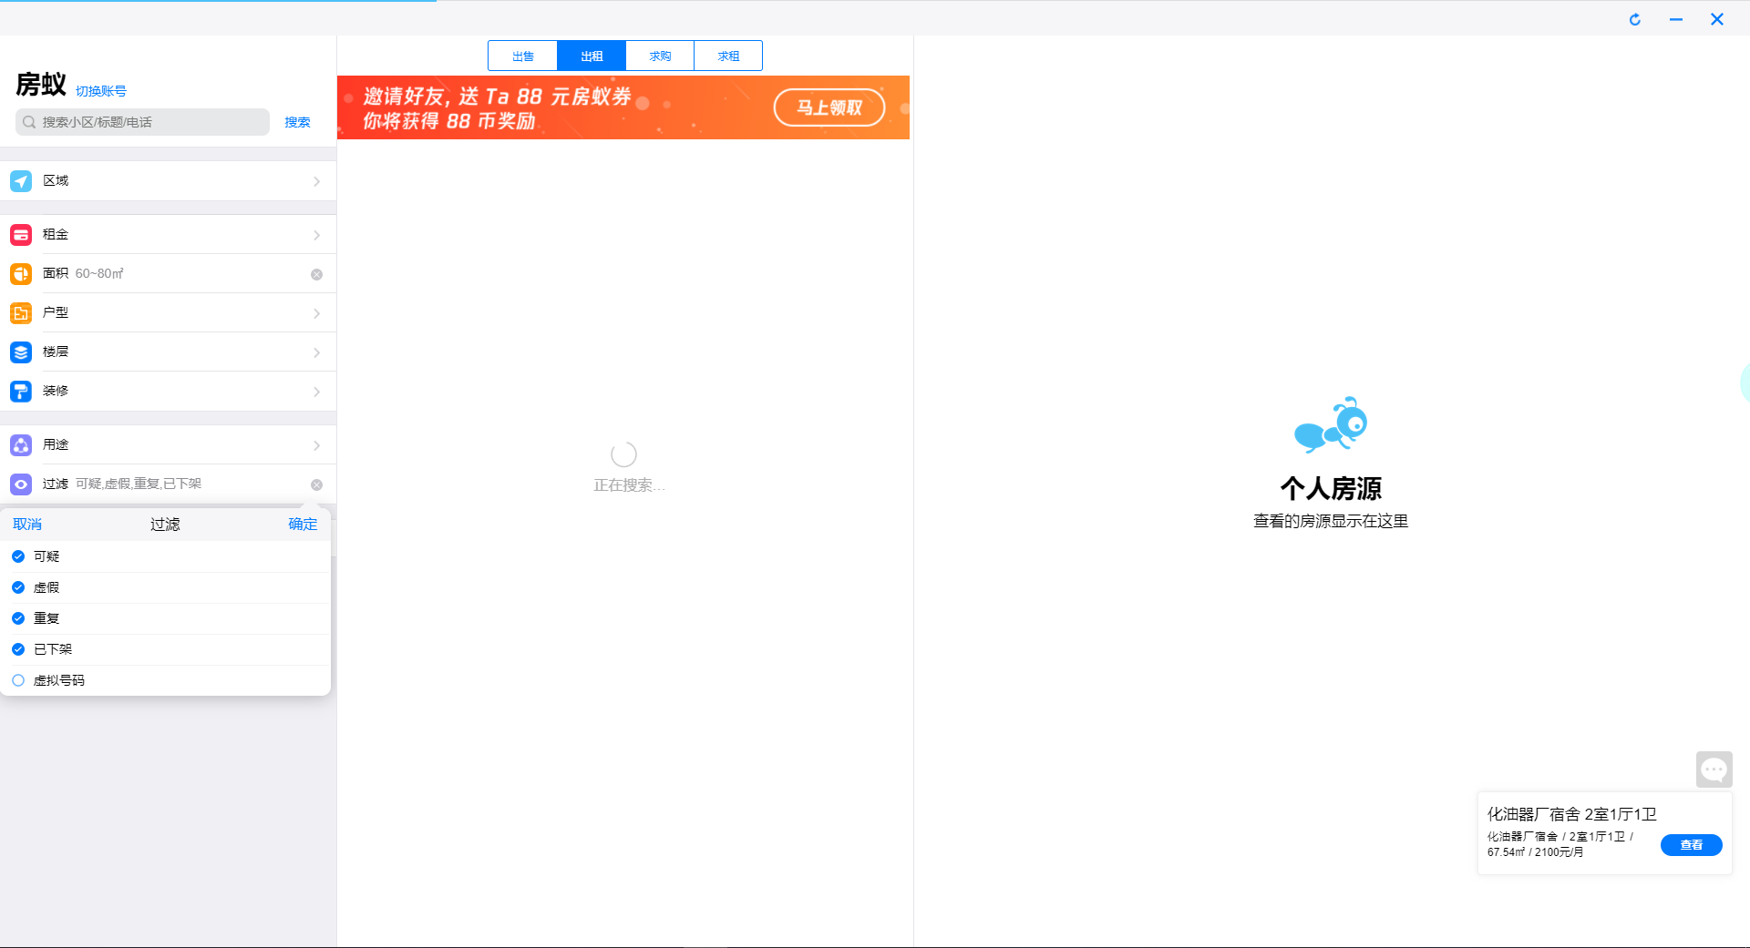Close the 房蚁 window
The width and height of the screenshot is (1750, 948).
coord(1717,19)
